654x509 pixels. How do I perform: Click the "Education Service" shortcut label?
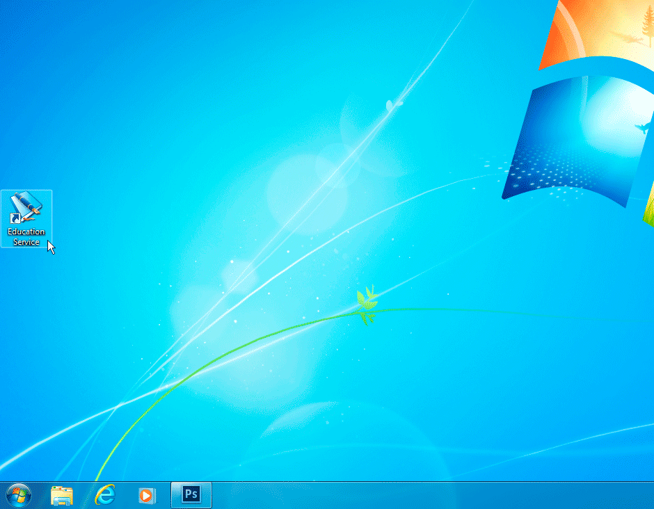click(x=26, y=237)
